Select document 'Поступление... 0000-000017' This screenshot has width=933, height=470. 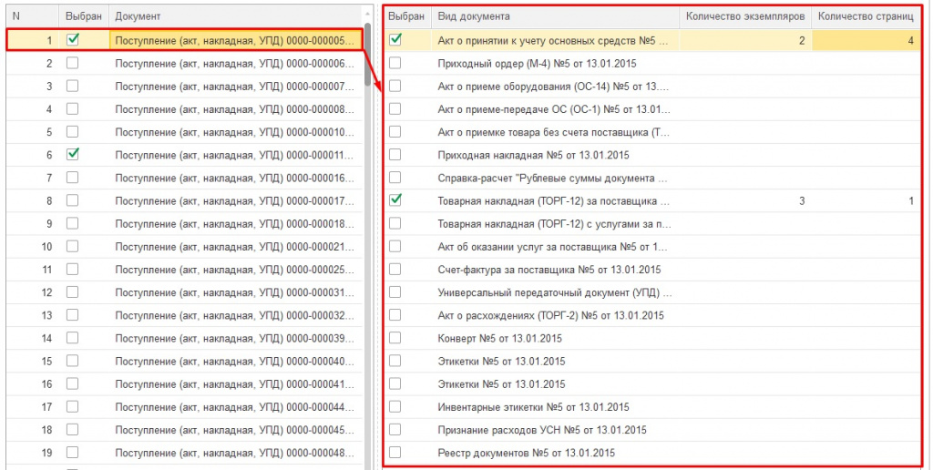235,200
